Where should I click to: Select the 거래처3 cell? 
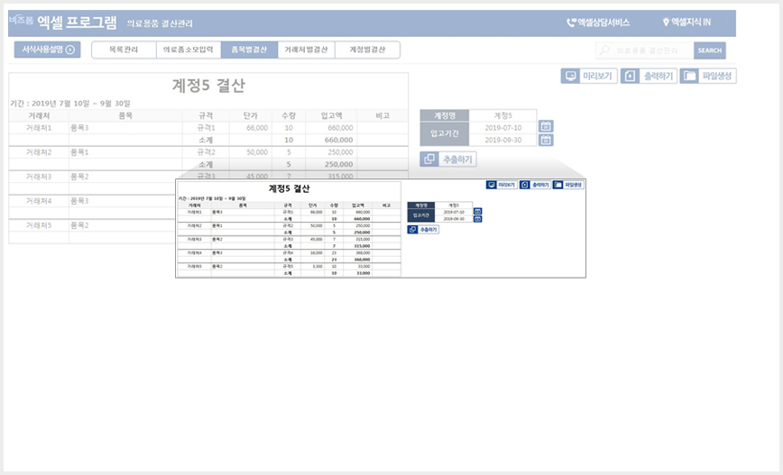click(39, 177)
